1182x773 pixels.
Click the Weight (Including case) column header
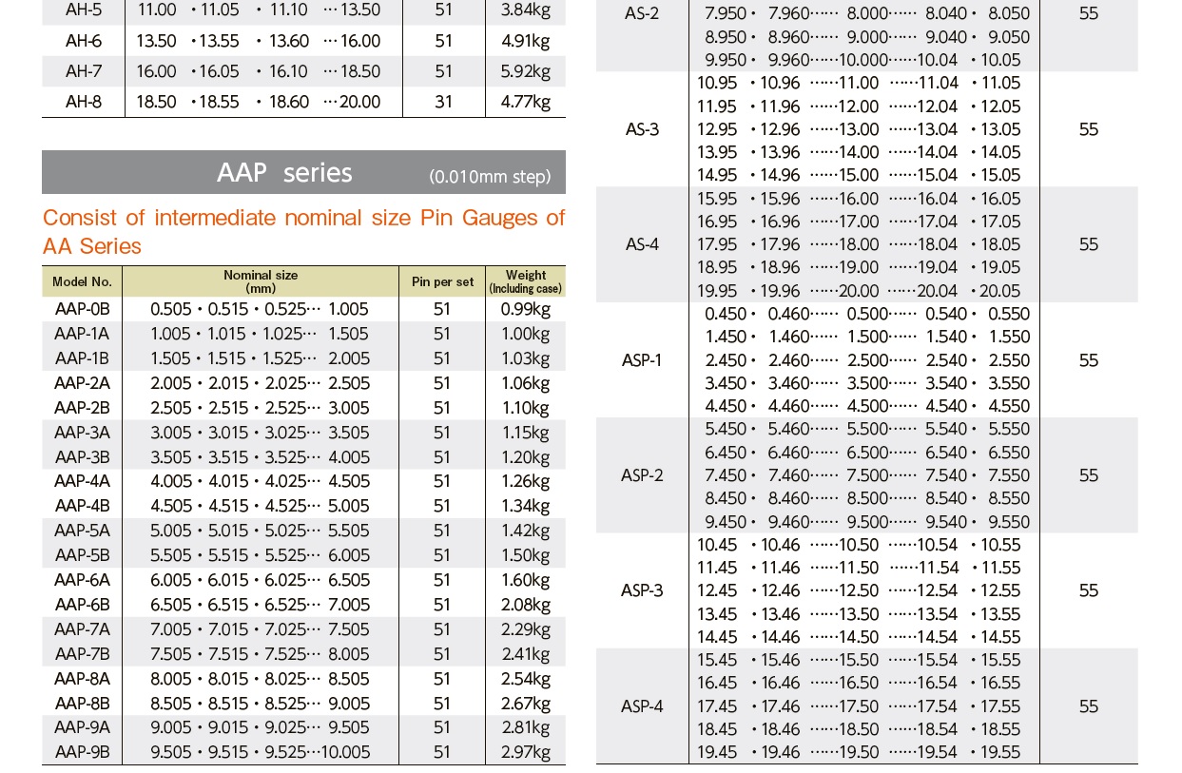coord(525,281)
